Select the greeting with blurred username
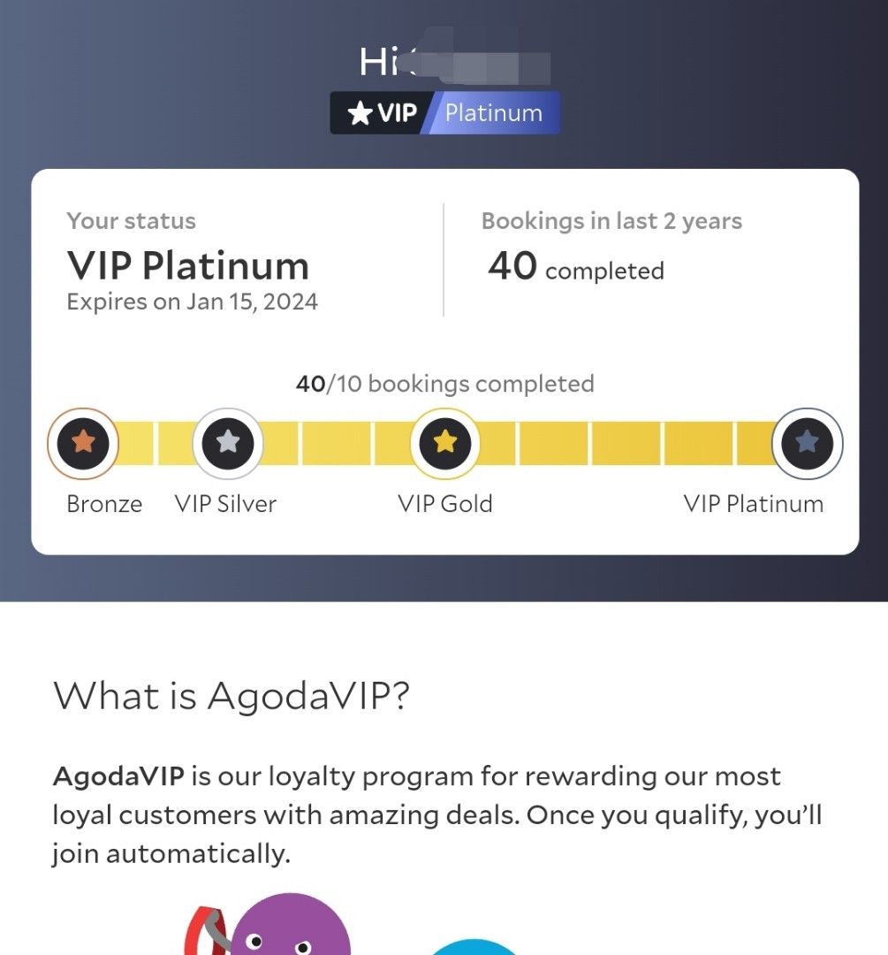The height and width of the screenshot is (955, 888). 444,60
